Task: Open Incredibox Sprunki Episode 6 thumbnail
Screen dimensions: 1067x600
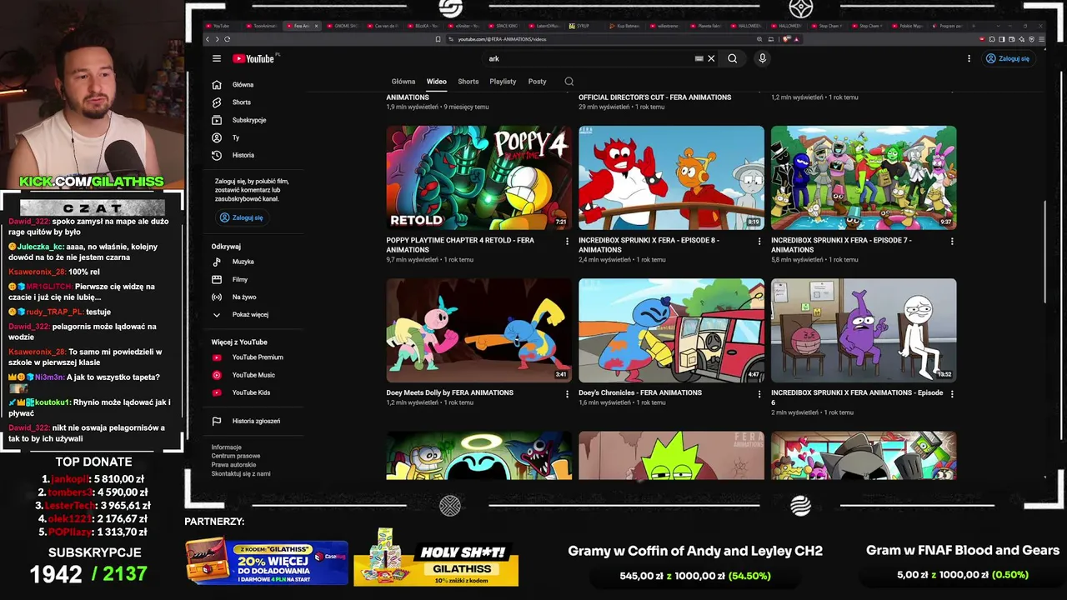Action: [x=864, y=330]
